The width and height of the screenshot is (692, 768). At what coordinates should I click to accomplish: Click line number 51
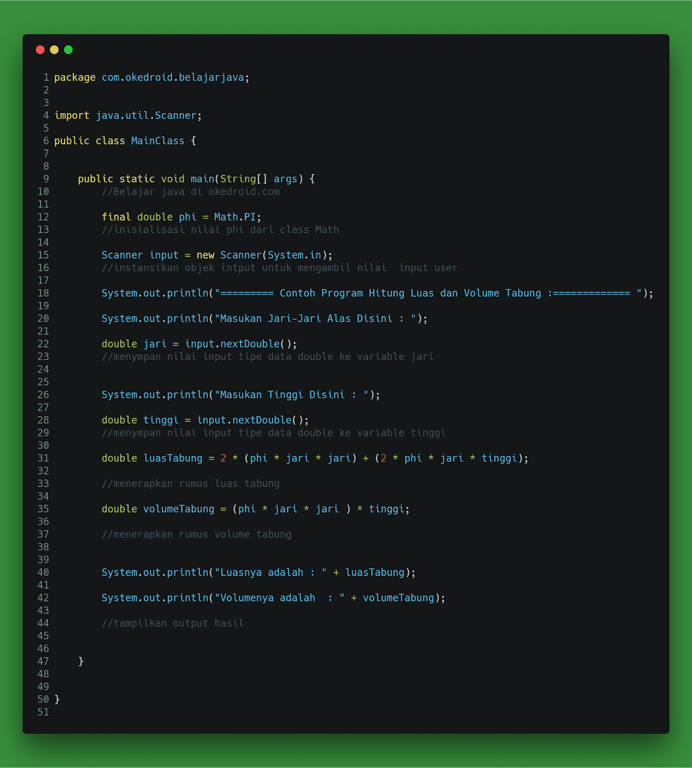click(x=43, y=712)
